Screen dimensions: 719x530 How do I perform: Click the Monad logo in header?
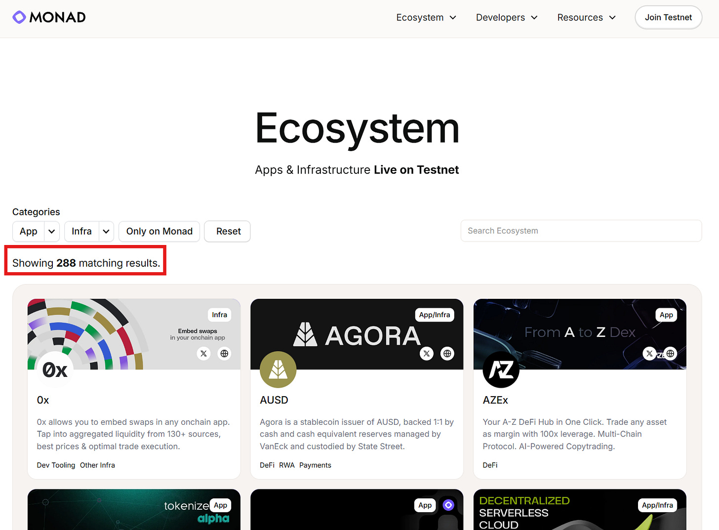pyautogui.click(x=49, y=17)
